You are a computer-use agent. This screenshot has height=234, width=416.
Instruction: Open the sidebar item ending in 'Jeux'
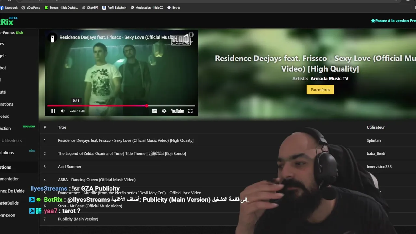tap(5, 116)
